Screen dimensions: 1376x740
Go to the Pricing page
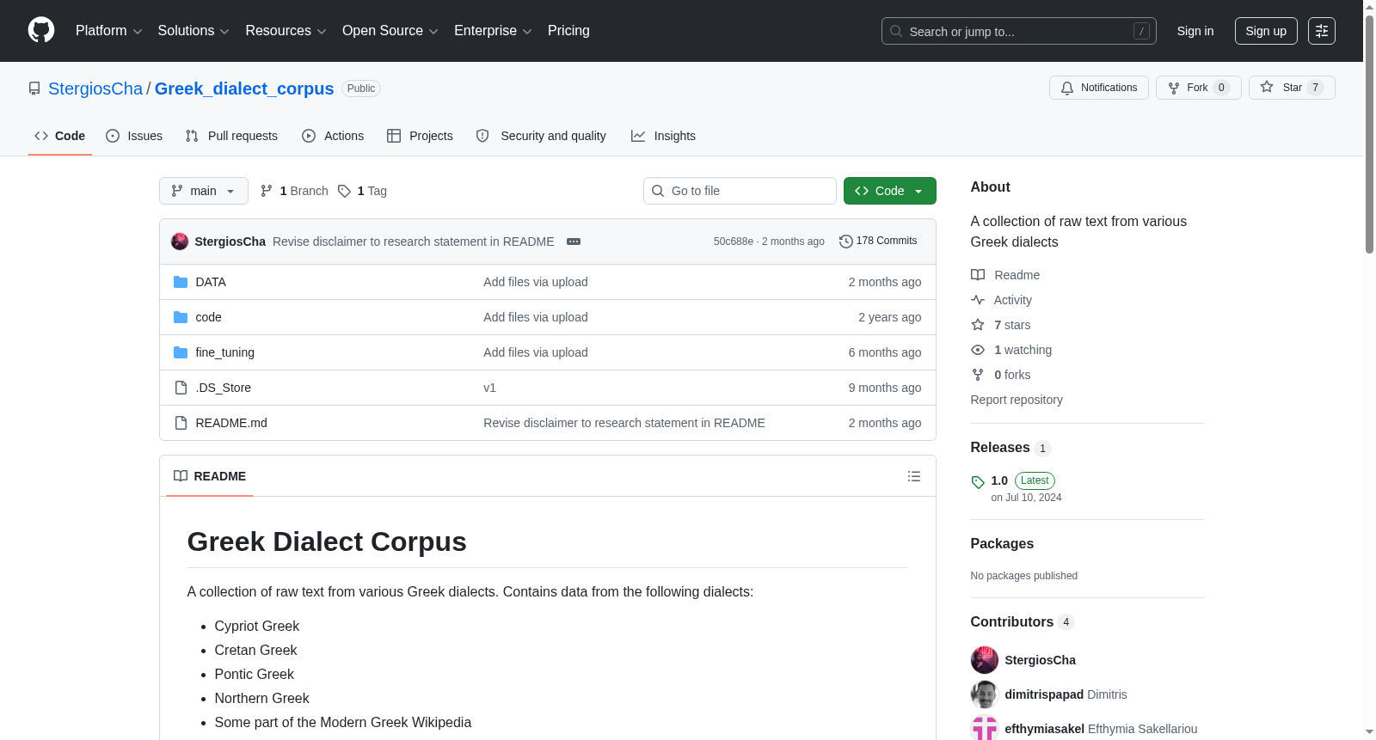pyautogui.click(x=568, y=31)
